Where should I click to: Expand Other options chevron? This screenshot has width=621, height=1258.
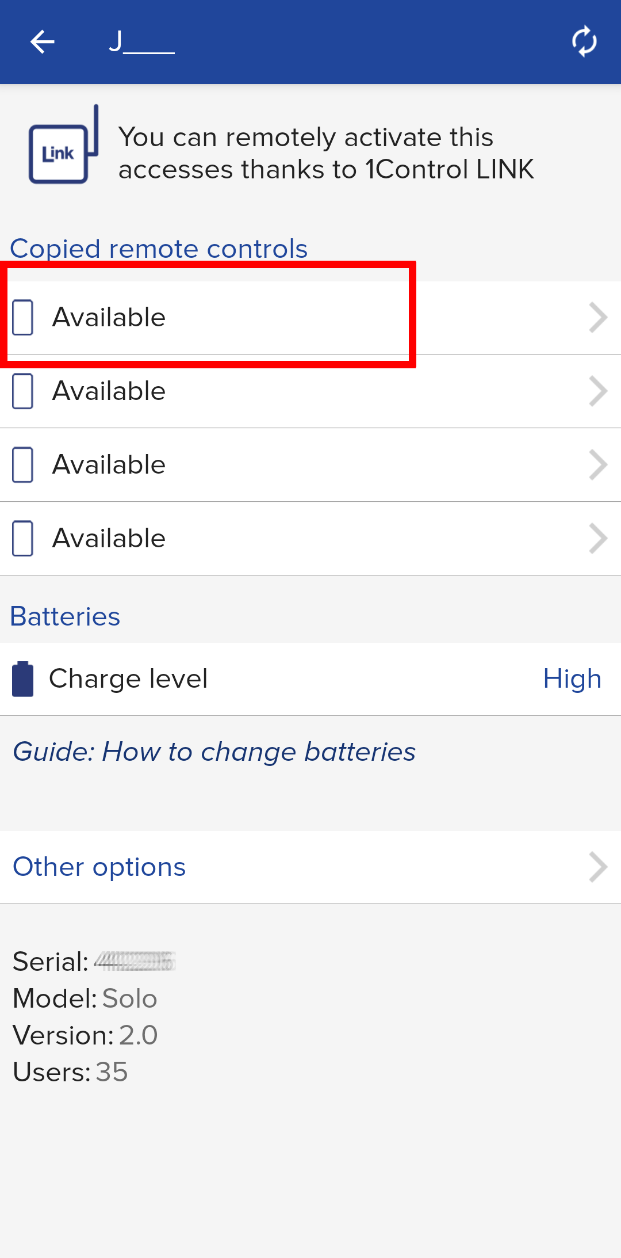pyautogui.click(x=598, y=867)
